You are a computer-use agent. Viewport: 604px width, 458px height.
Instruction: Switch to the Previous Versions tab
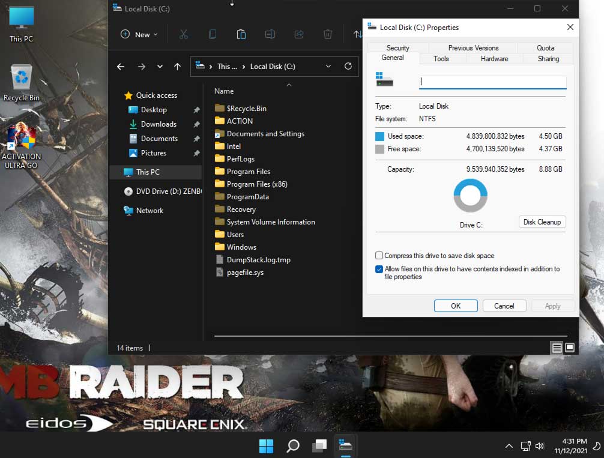coord(473,48)
